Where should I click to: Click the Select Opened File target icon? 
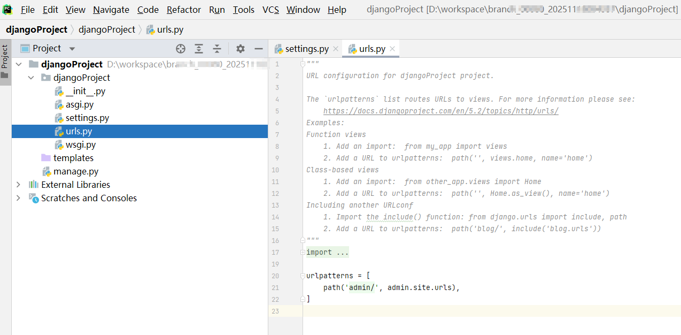181,49
